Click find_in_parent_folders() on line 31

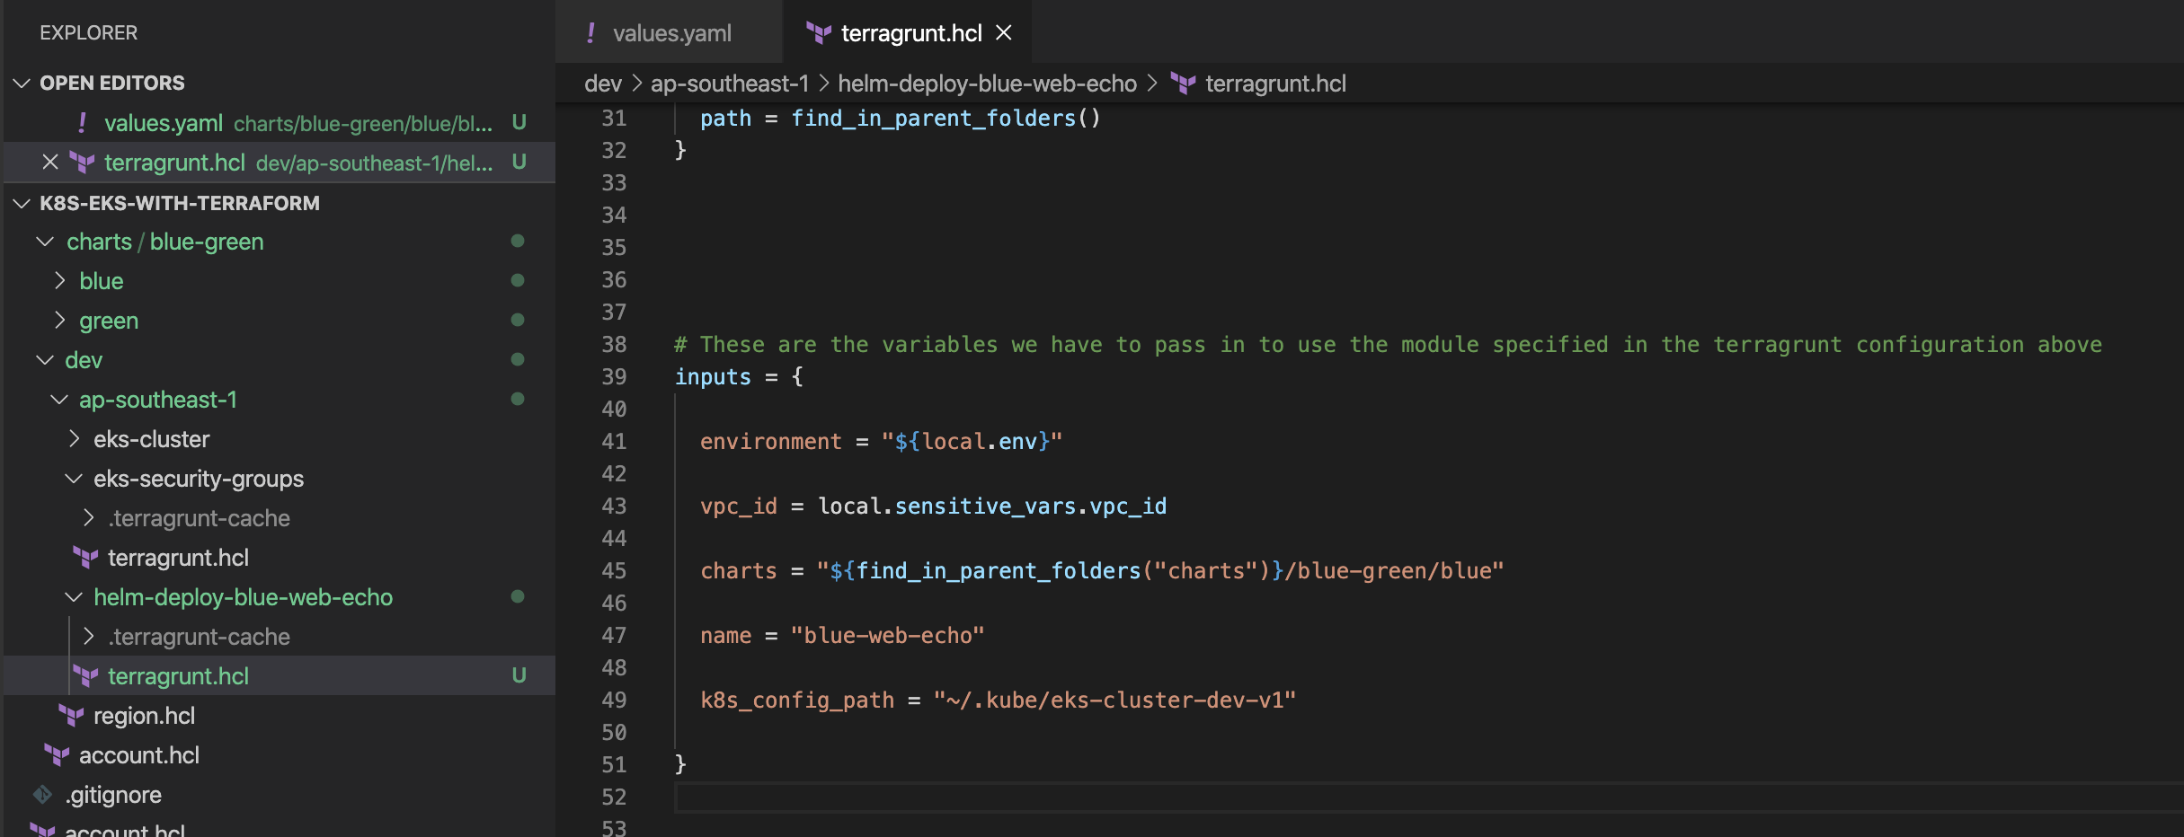pos(946,119)
